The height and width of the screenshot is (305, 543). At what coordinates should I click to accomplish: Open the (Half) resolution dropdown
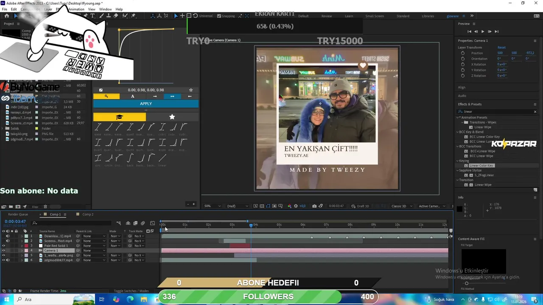point(237,206)
